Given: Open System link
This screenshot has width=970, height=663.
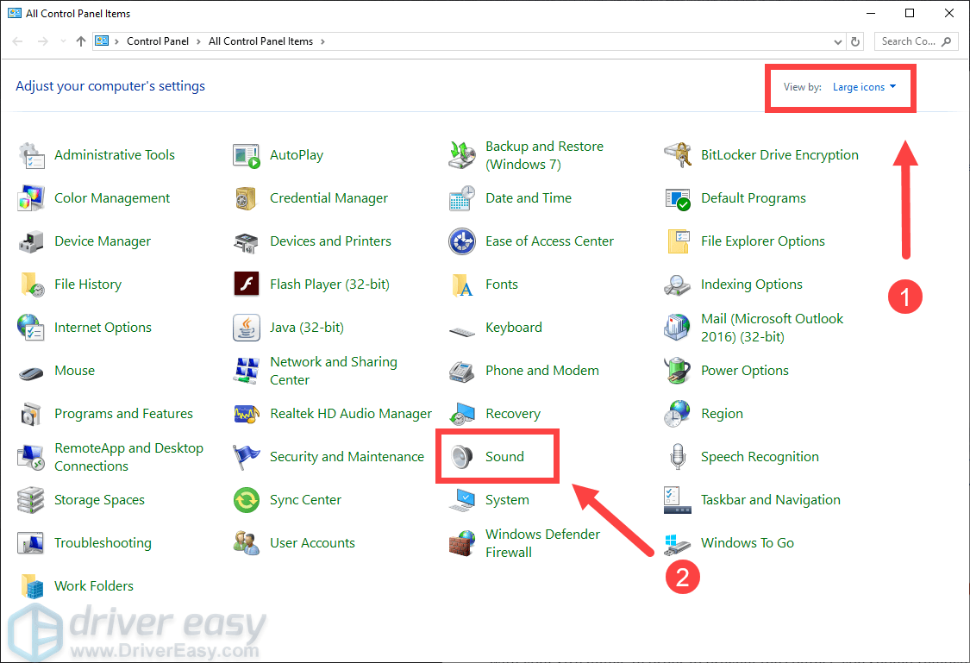Looking at the screenshot, I should pyautogui.click(x=507, y=500).
